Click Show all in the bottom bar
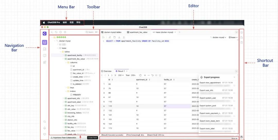The height and width of the screenshot is (140, 278). point(234,138)
